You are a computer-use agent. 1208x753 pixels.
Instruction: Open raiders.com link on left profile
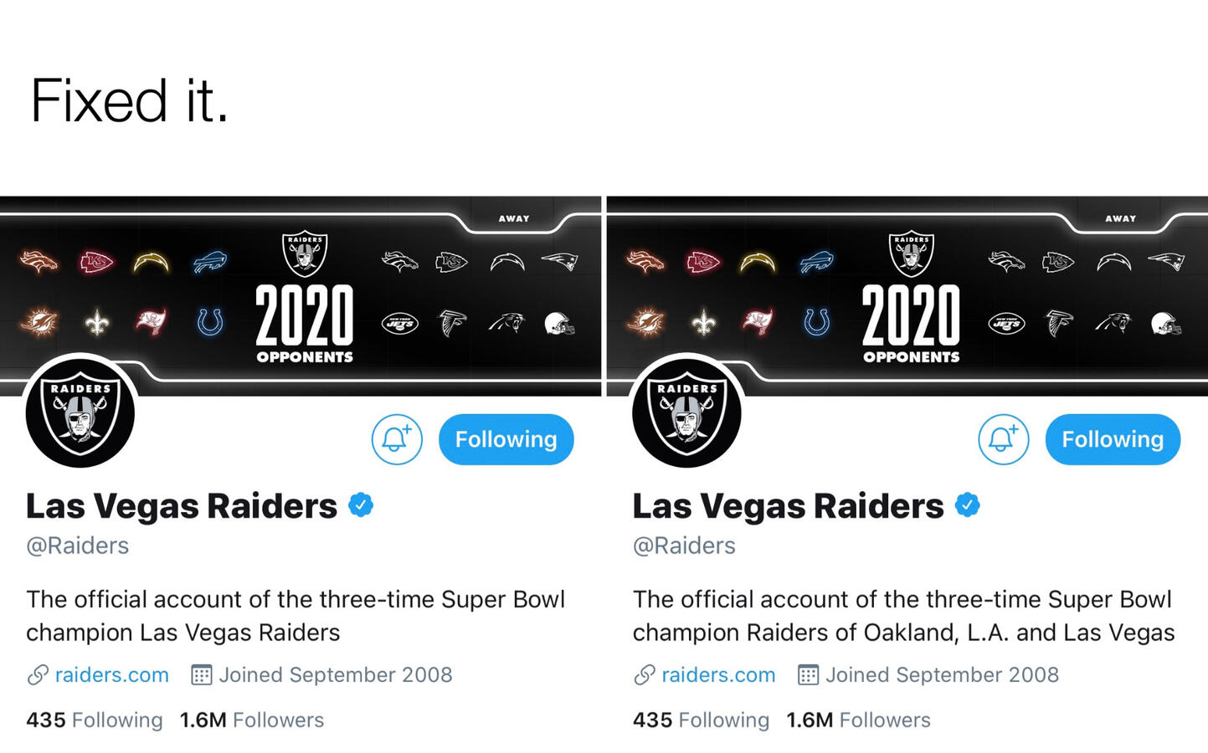[111, 675]
